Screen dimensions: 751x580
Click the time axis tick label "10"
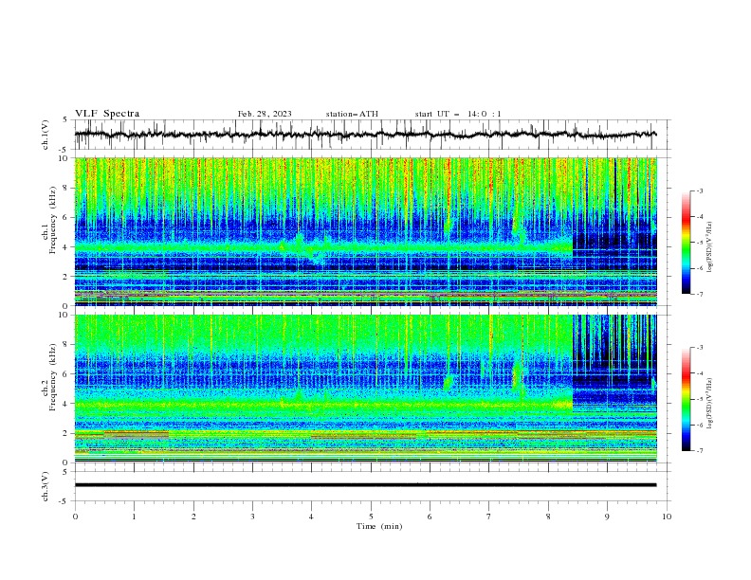pyautogui.click(x=667, y=517)
